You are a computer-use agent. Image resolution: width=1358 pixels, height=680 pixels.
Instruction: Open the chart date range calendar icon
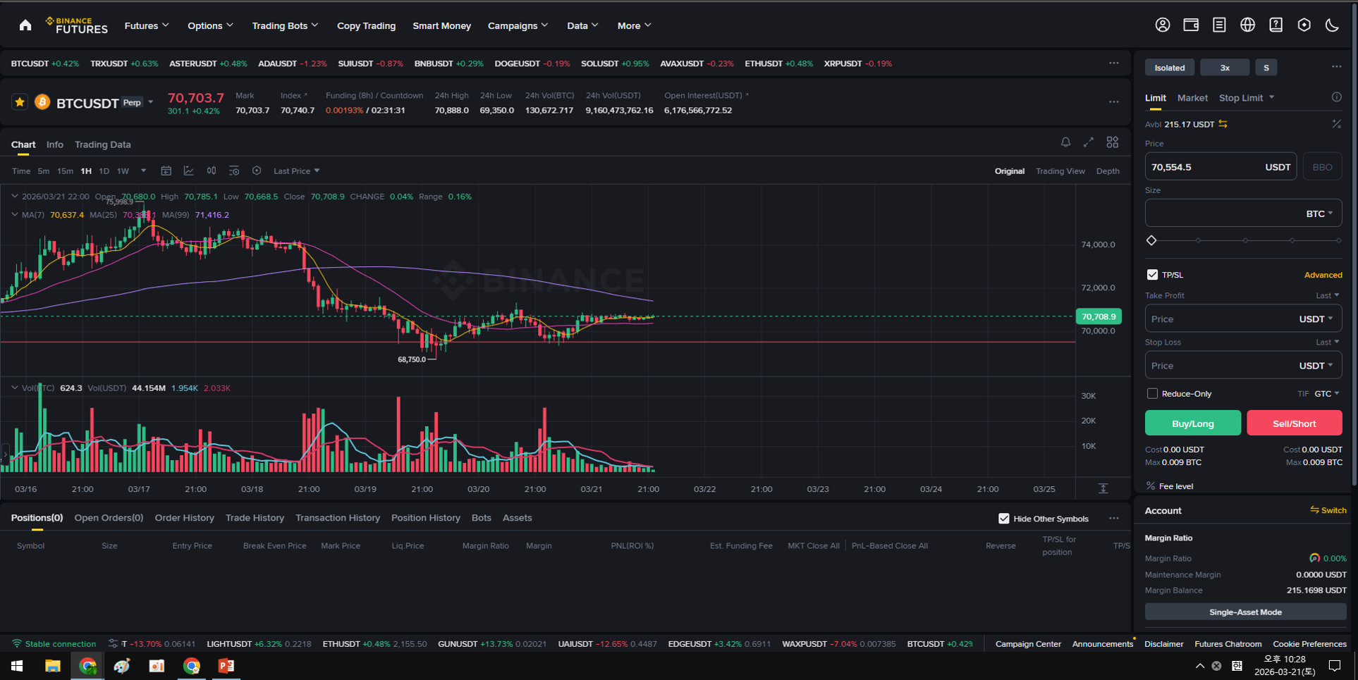166,171
